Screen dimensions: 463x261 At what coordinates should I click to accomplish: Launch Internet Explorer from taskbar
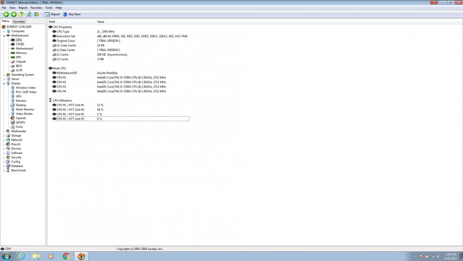coord(22,256)
